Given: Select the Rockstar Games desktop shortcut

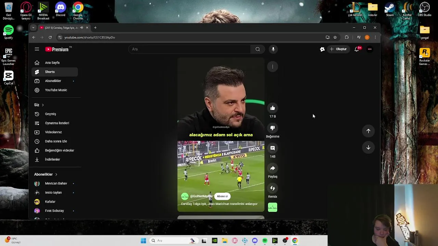Looking at the screenshot, I should click(x=425, y=57).
